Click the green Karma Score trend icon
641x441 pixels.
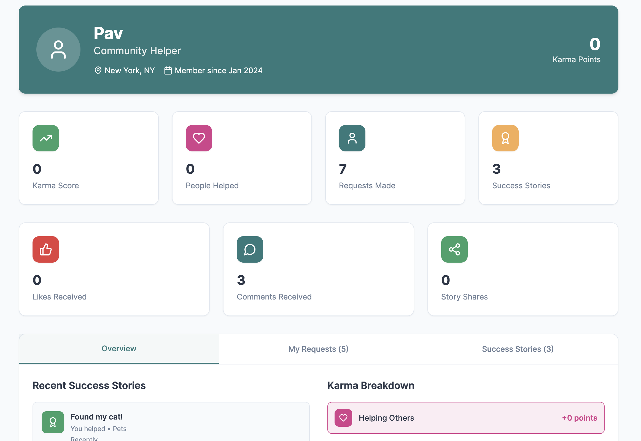(46, 138)
